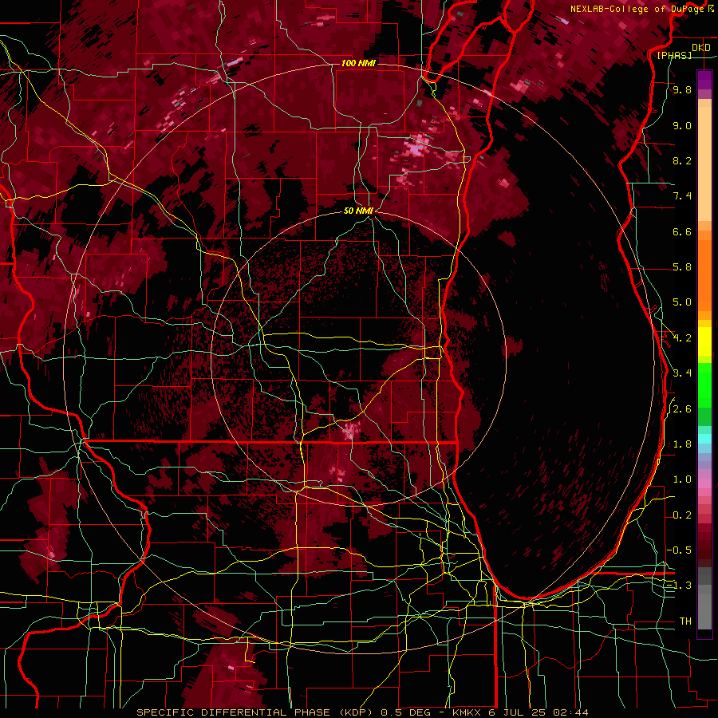Image resolution: width=718 pixels, height=718 pixels.
Task: Click the 50 NMI range ring label
Action: 358,211
